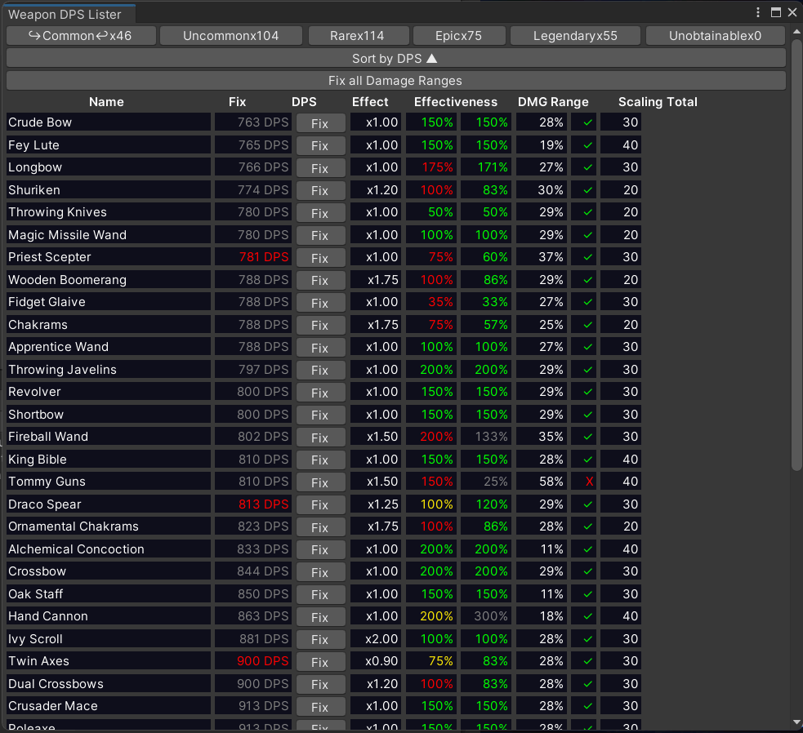Viewport: 803px width, 733px height.
Task: Click the scrollbar's bottom down arrow
Action: pyautogui.click(x=797, y=722)
